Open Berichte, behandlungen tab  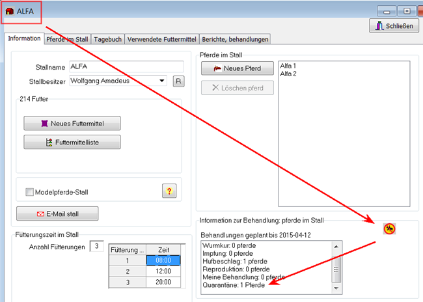(x=235, y=39)
